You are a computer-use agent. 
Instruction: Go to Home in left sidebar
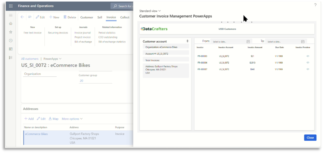pyautogui.click(x=11, y=23)
